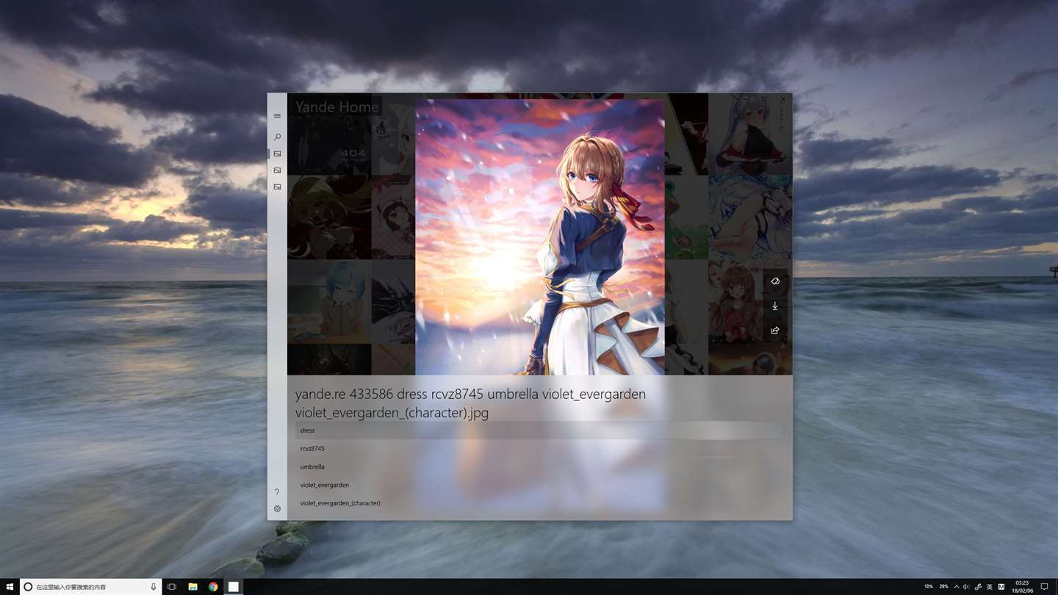Open the search page in the sidebar
Viewport: 1058px width, 595px height.
coord(277,137)
